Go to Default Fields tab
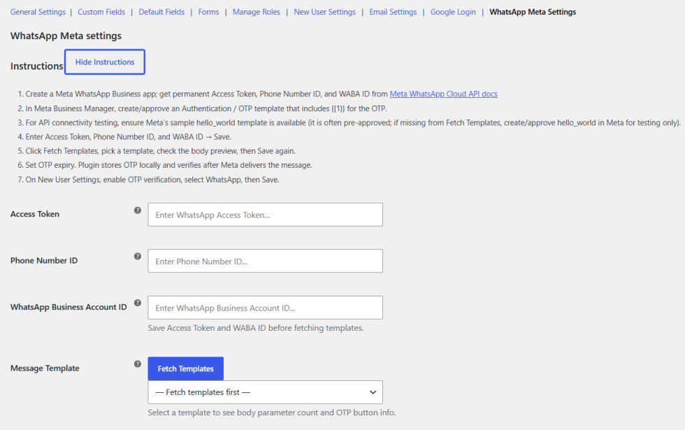Image resolution: width=685 pixels, height=430 pixels. pos(161,12)
